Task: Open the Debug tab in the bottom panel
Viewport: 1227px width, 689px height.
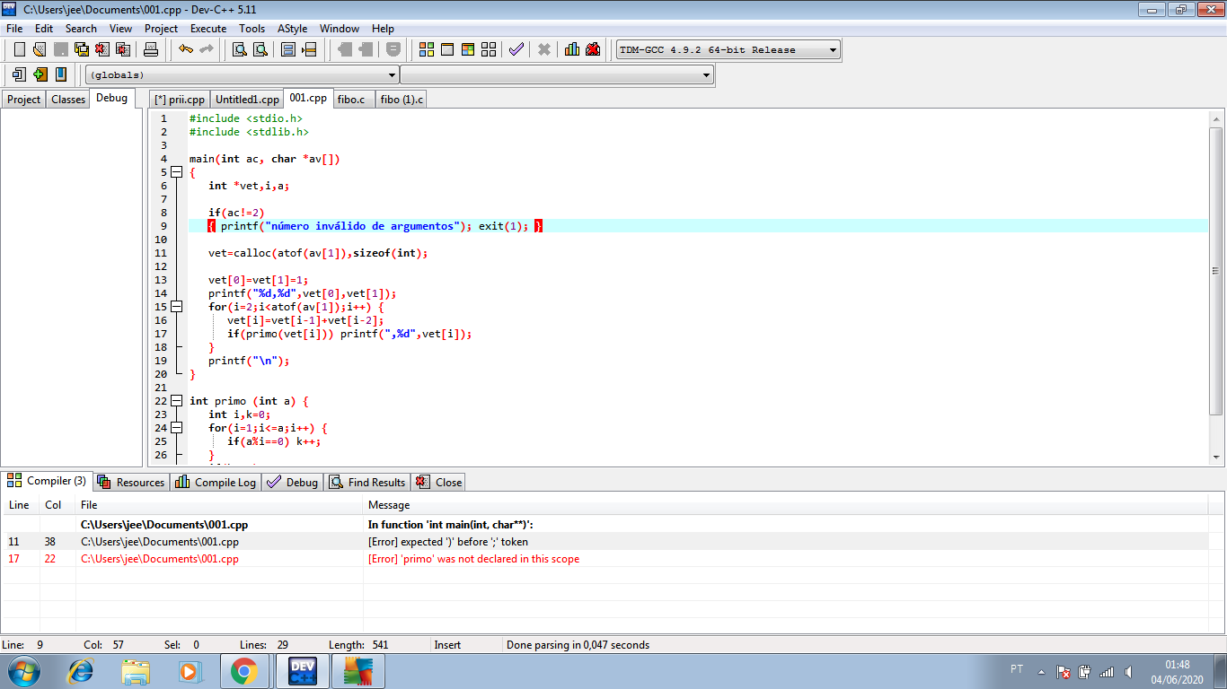Action: coord(293,482)
